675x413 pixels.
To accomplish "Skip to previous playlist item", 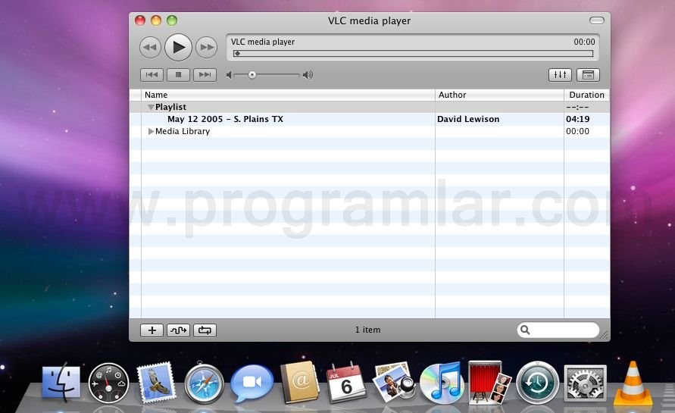I will click(152, 75).
